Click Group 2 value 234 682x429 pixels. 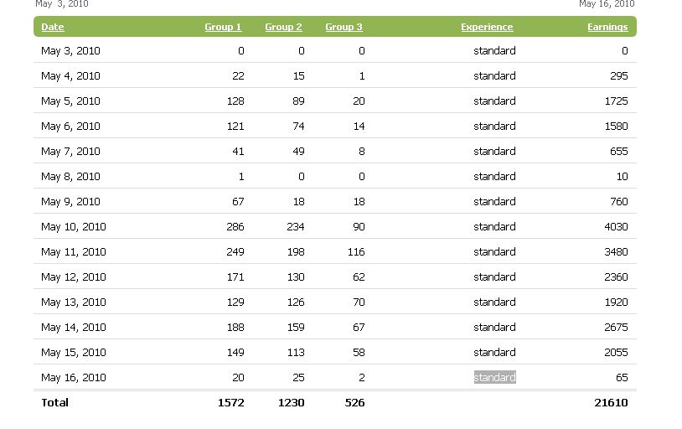295,227
